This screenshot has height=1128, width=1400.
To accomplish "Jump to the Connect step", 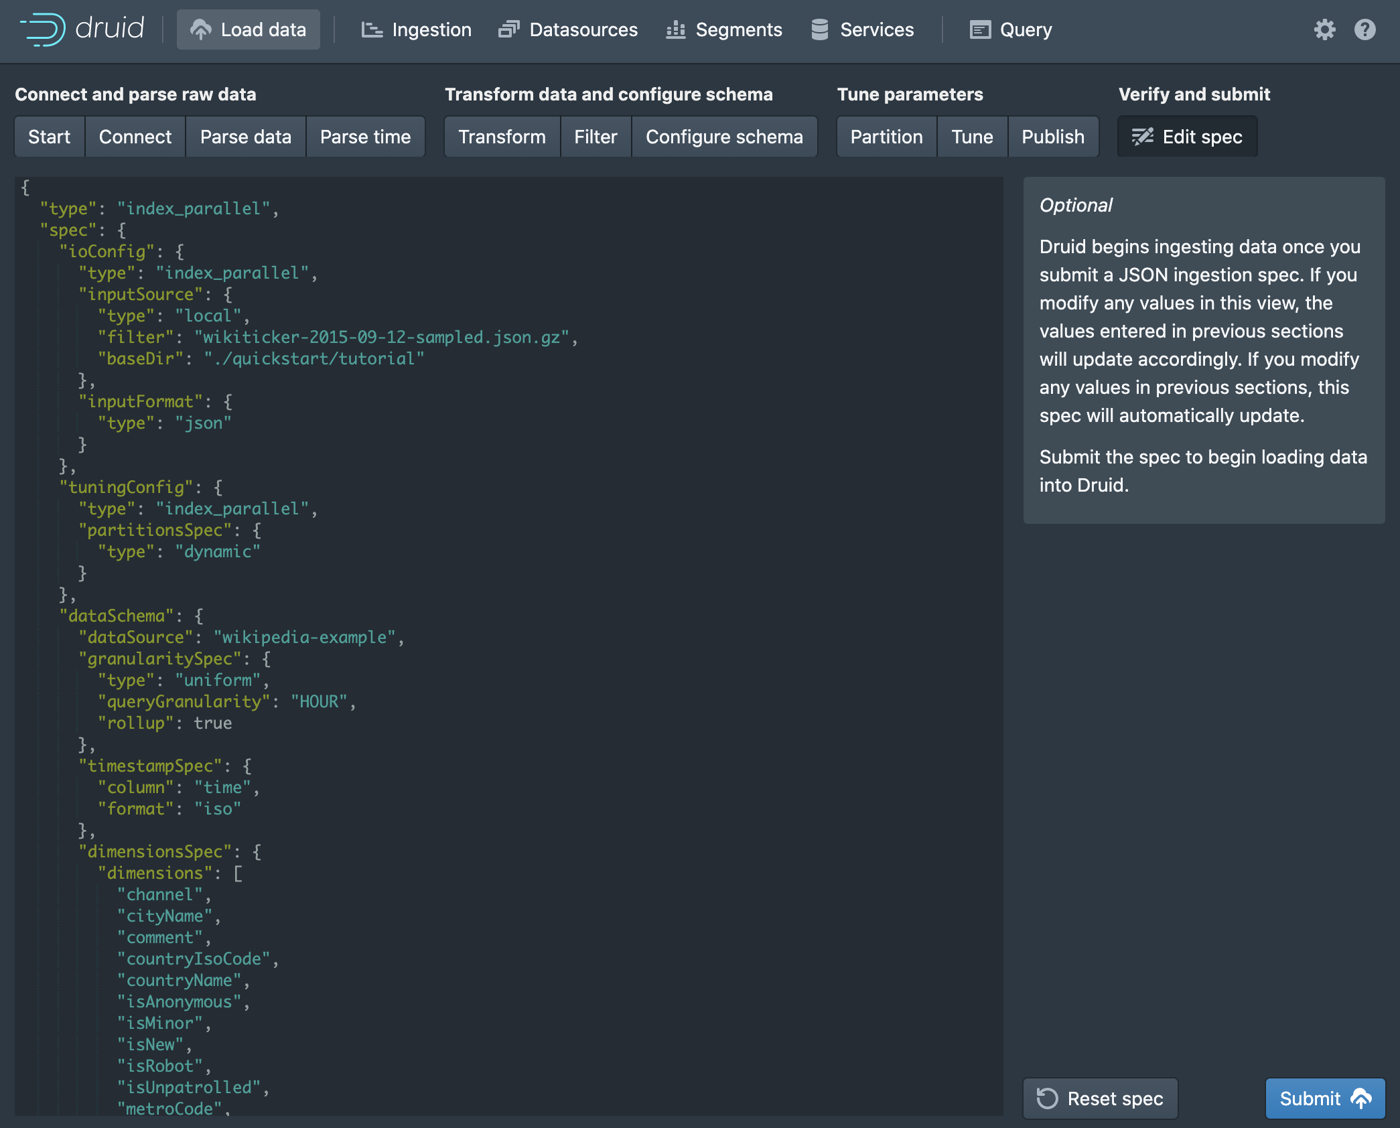I will [135, 137].
